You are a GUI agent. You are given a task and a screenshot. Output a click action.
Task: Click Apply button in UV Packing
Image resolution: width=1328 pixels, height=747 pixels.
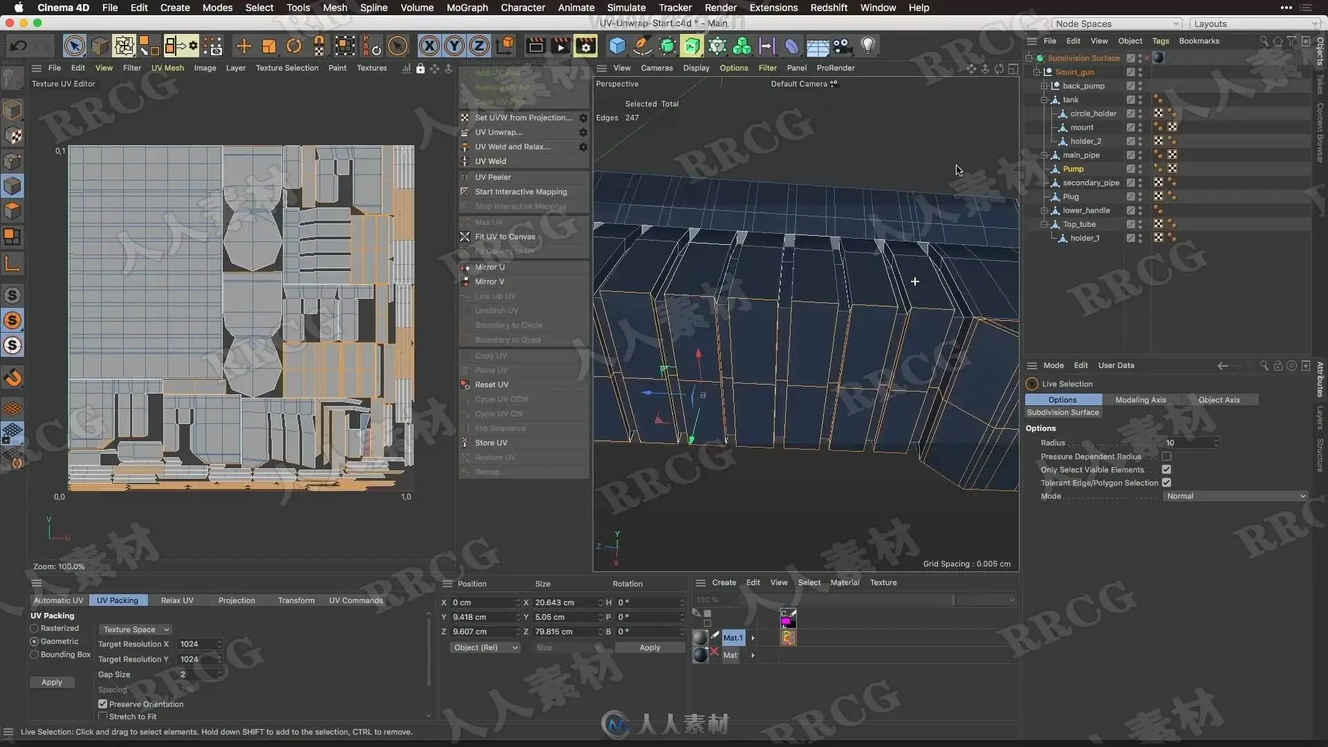[x=52, y=683]
